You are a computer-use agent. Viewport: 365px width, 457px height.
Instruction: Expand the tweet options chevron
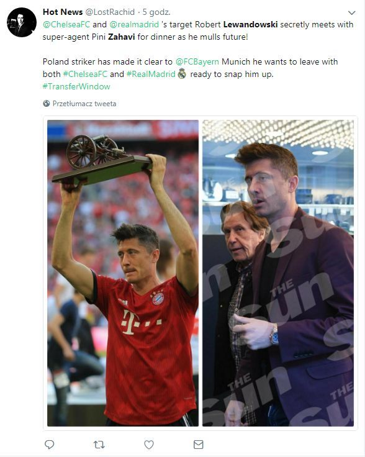click(351, 13)
